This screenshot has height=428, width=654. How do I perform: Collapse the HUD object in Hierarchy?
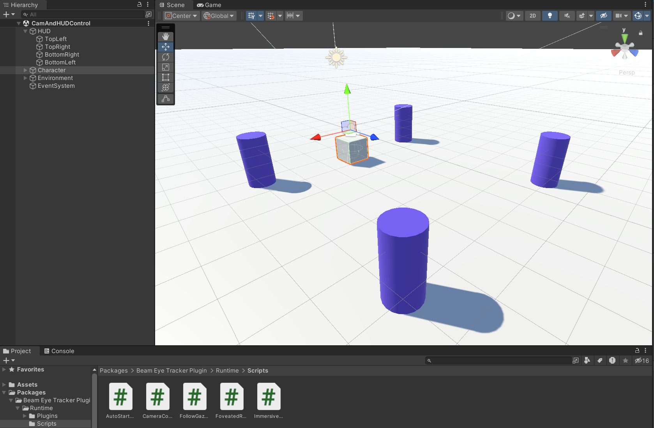click(25, 31)
